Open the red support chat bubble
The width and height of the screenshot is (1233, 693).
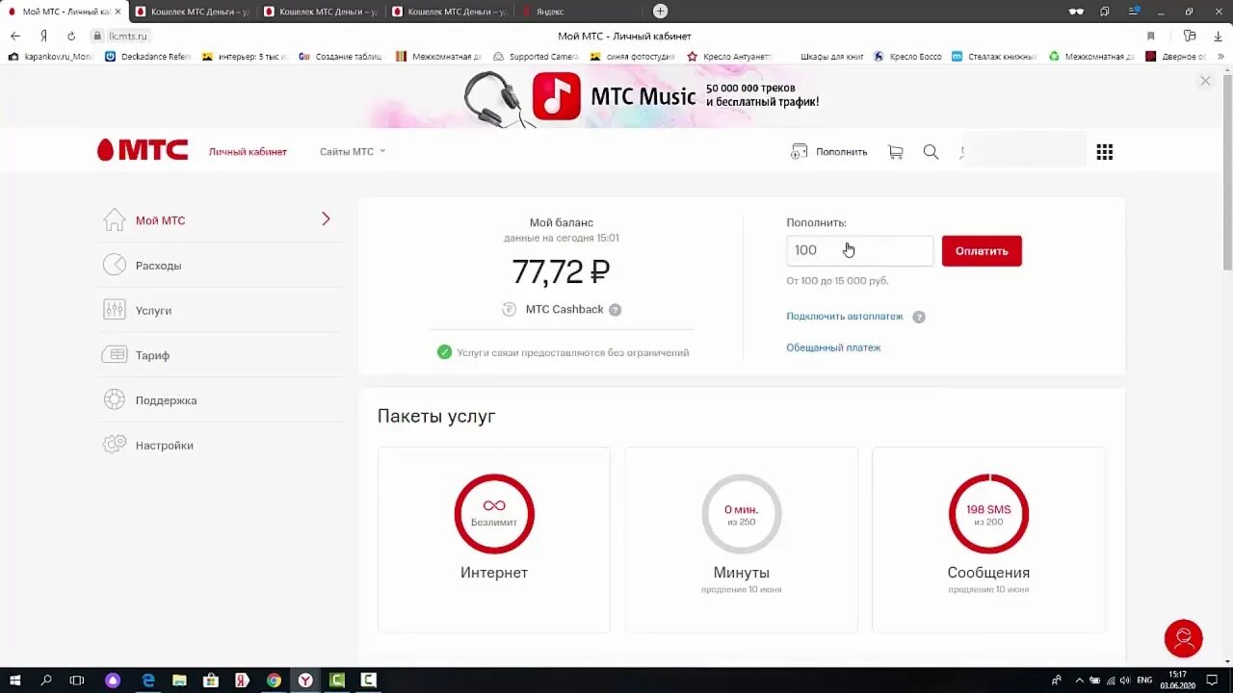(x=1183, y=638)
